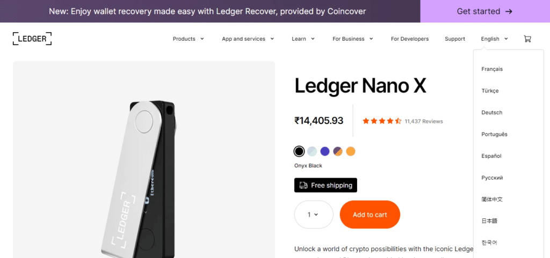Open the 11,437 Reviews link
Viewport: 550px width, 258px height.
424,121
